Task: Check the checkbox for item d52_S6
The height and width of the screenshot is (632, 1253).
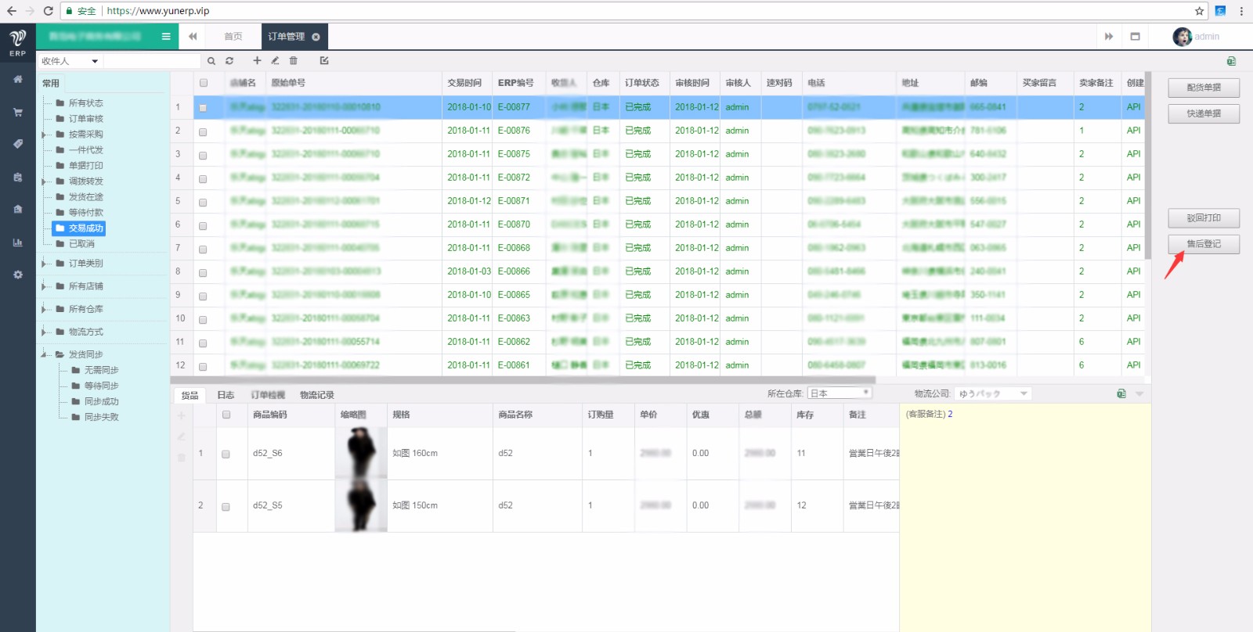Action: pyautogui.click(x=226, y=454)
